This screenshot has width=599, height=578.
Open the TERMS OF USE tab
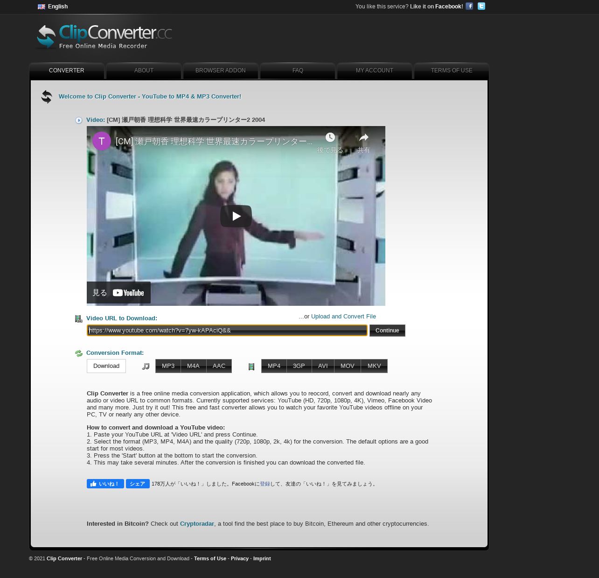tap(452, 70)
